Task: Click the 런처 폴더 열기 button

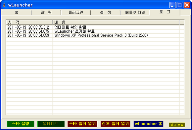Action: (x=115, y=124)
